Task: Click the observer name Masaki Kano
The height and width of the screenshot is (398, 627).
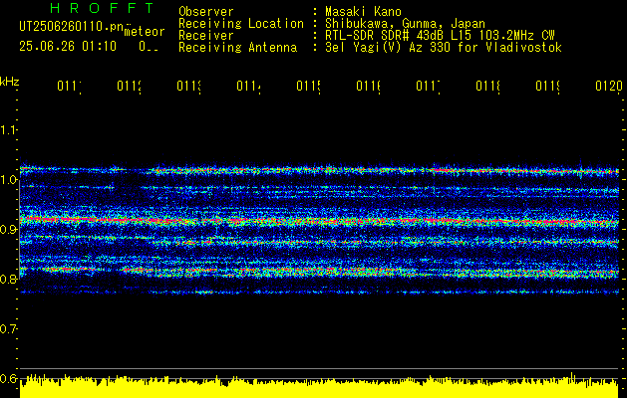Action: [363, 11]
